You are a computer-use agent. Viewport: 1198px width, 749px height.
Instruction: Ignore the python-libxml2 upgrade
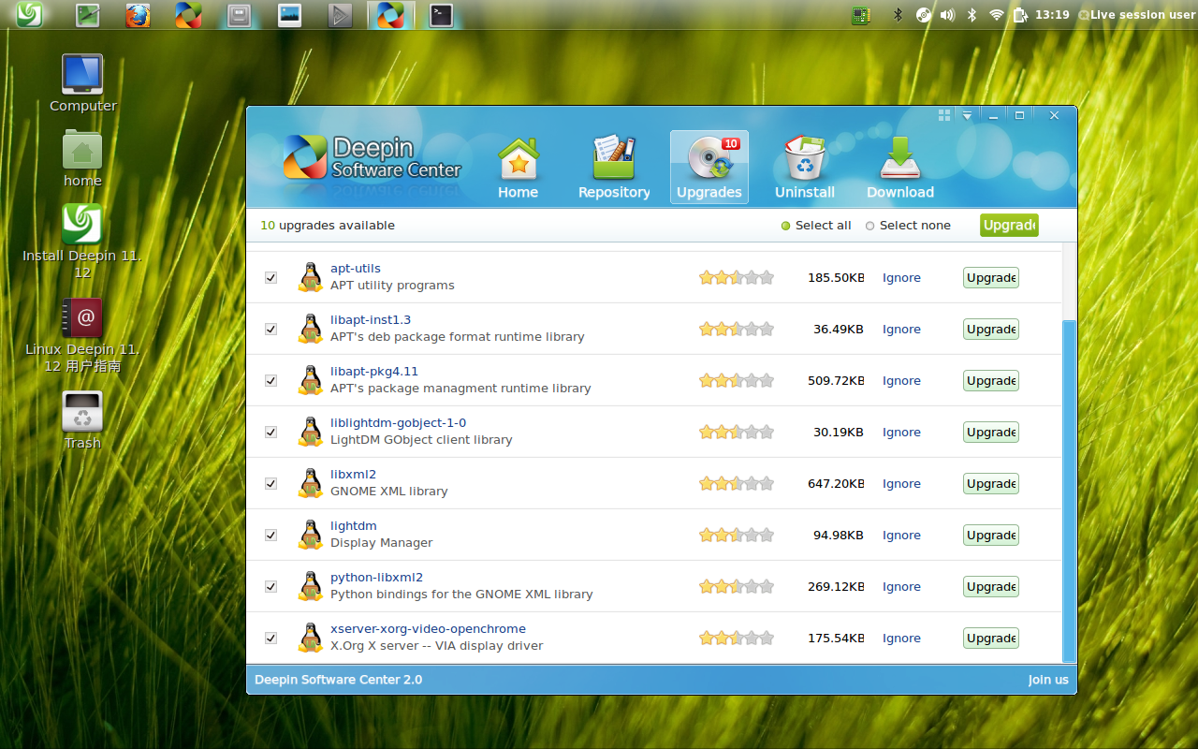(x=900, y=586)
